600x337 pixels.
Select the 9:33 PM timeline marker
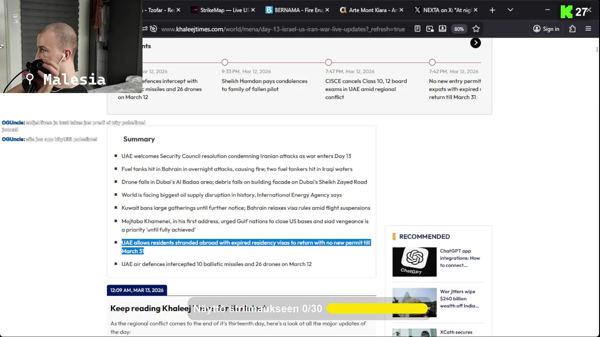(x=225, y=62)
